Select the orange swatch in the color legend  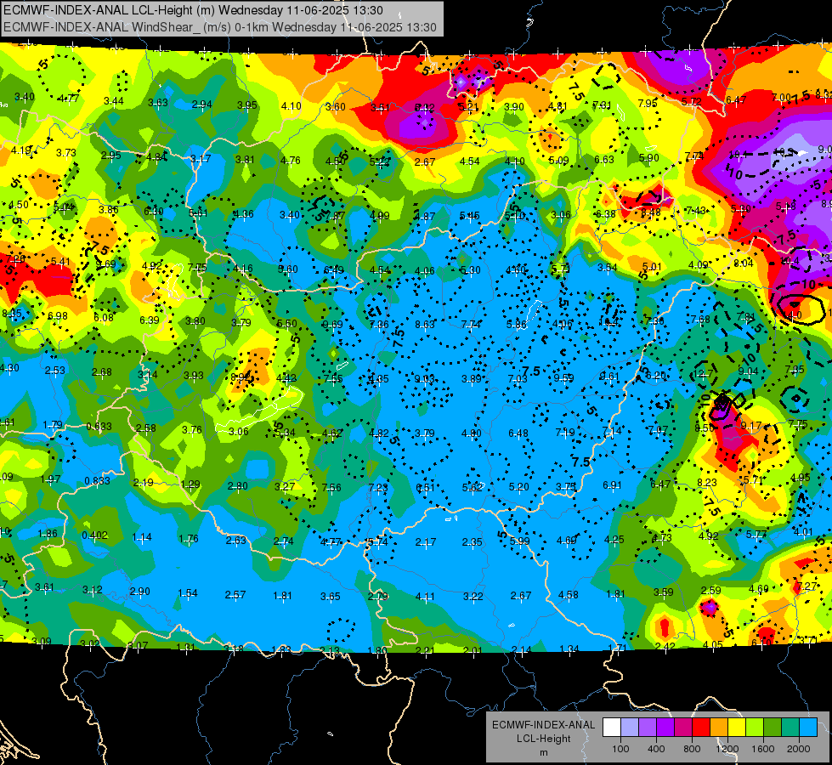coord(719,728)
